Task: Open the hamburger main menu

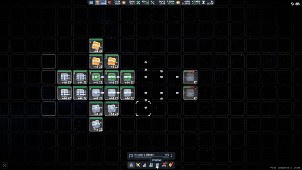Action: click(x=91, y=3)
